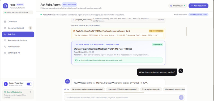Open the Documents Vault section

point(18,28)
